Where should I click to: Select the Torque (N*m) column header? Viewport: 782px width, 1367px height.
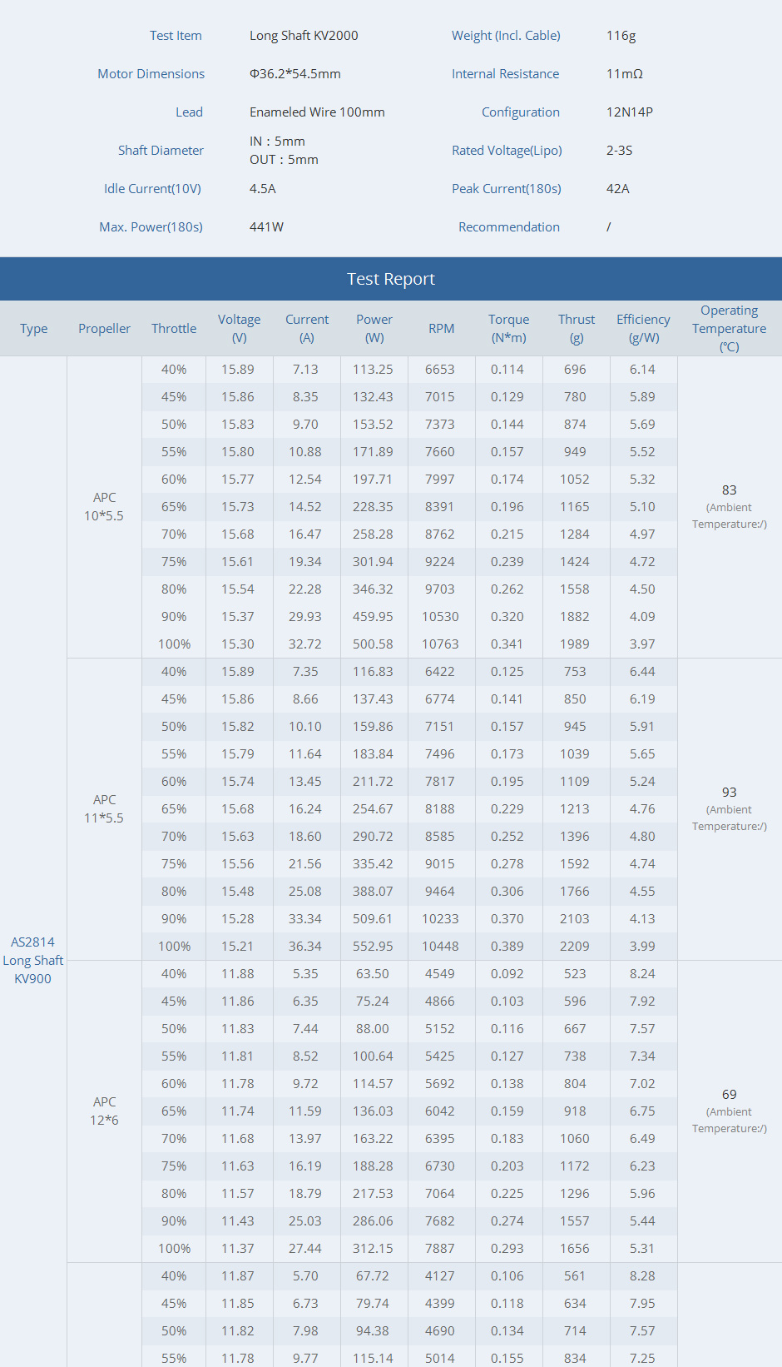[x=508, y=329]
